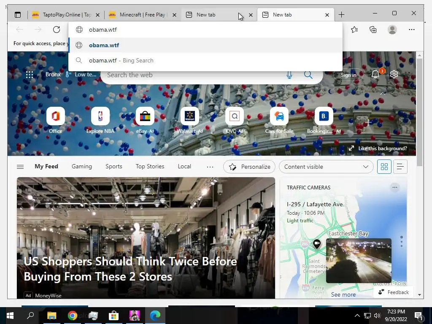Viewport: 432px width, 324px height.
Task: Open the eBay quick link
Action: coord(145,120)
